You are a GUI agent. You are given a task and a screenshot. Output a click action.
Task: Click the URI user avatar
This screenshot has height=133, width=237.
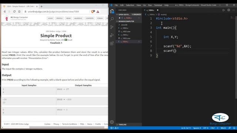[x=7, y=18]
